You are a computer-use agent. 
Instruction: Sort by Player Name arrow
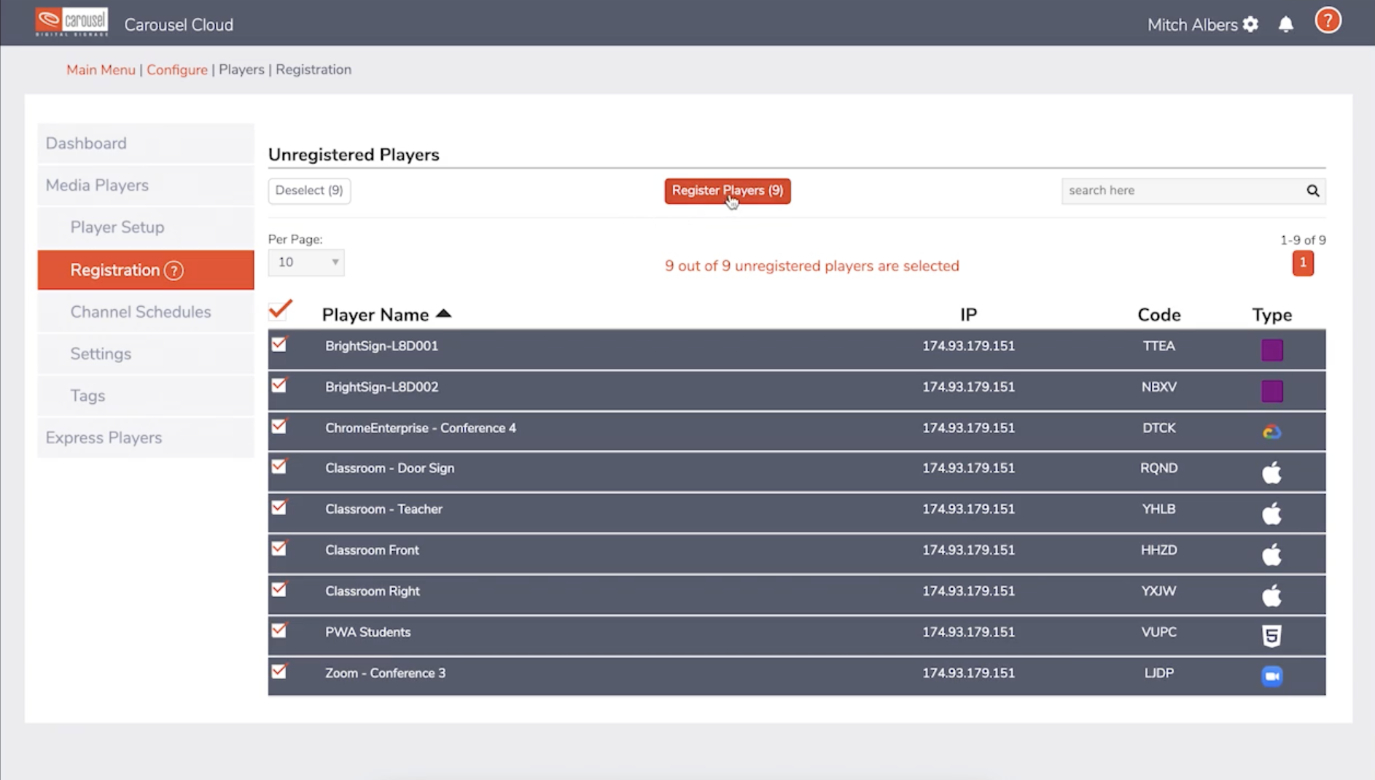[443, 314]
